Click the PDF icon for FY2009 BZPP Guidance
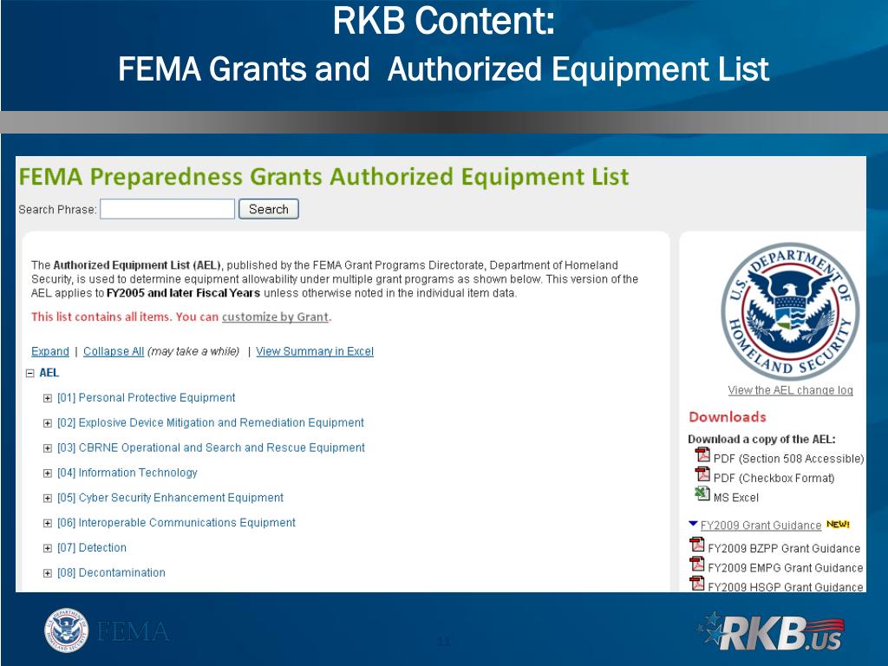 coord(697,545)
